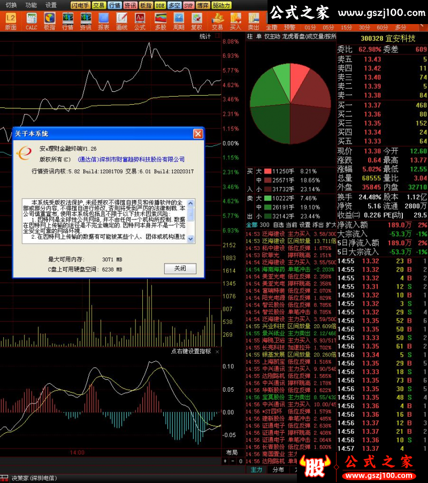This screenshot has height=483, width=428.
Task: Click the red 资讯 top tab button
Action: point(130,5)
